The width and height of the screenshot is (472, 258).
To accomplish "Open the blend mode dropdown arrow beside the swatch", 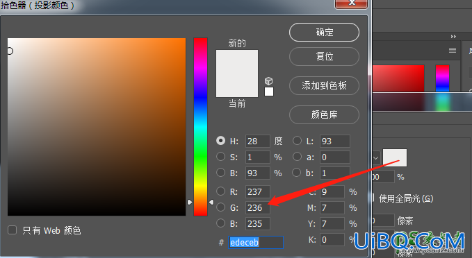I will [x=375, y=157].
